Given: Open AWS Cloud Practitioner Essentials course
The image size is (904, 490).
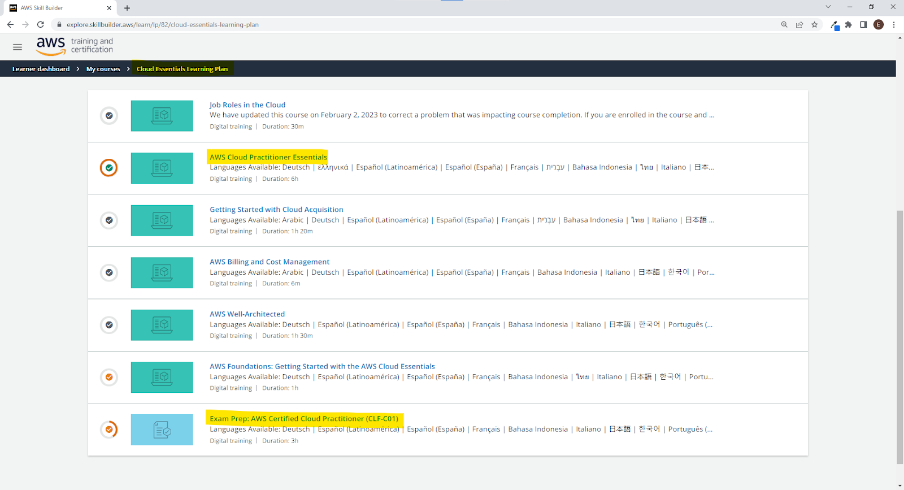Looking at the screenshot, I should tap(268, 157).
